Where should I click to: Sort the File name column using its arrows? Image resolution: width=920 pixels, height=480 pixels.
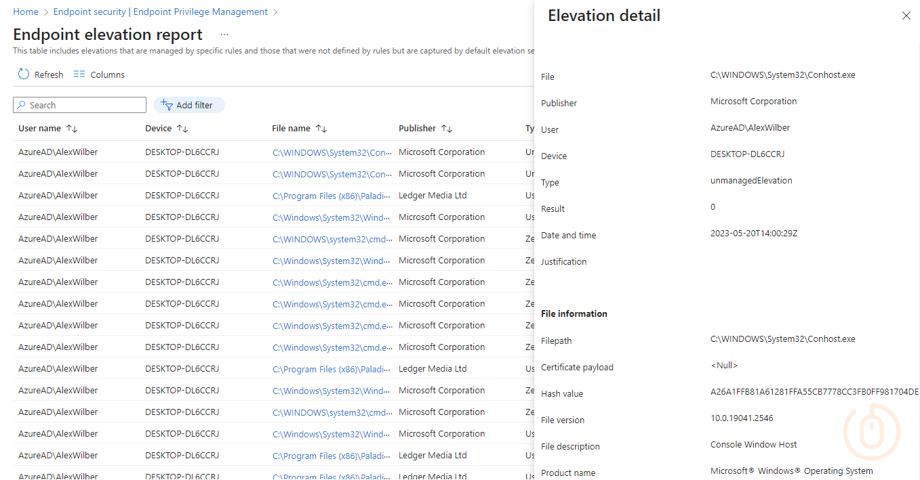[322, 129]
